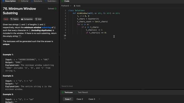Switch to the Submissions tab

coord(51,1)
